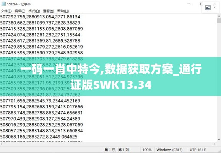Click the 第 1 行, 第 1 列 status entry
The image size is (221, 153).
pyautogui.click(x=117, y=150)
